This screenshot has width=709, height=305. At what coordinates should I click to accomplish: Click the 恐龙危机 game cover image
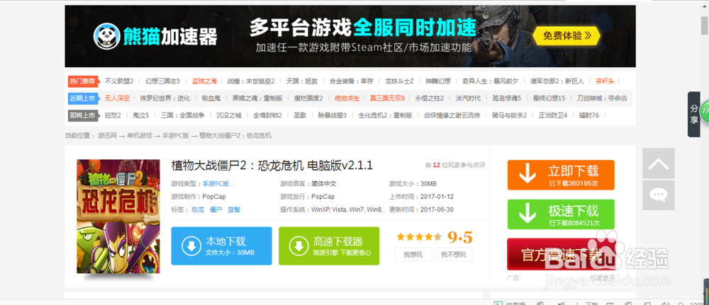click(x=118, y=217)
